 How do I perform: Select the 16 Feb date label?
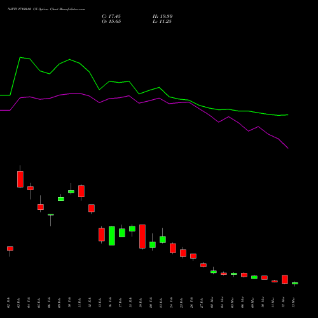point(110,303)
